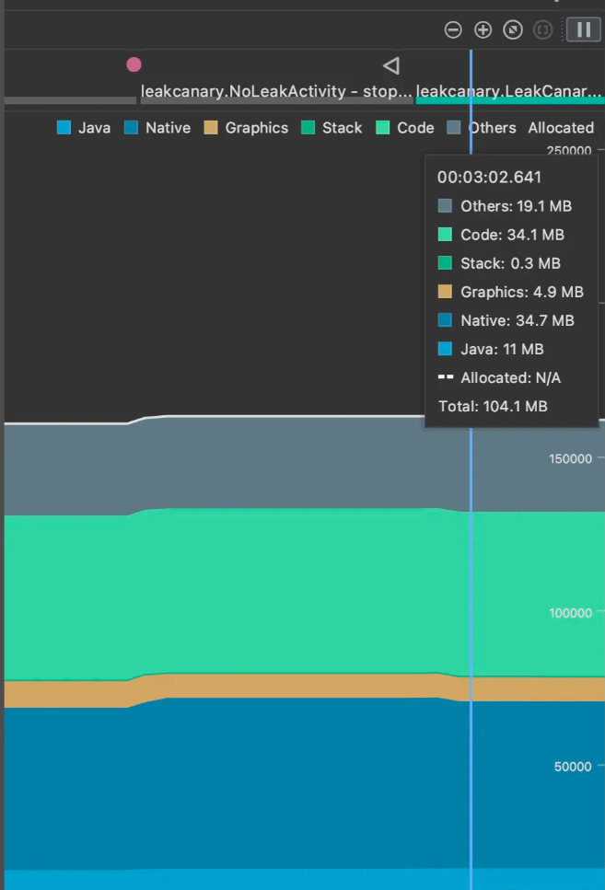Click the 100000 axis label
Screen dimensions: 605x890
tap(570, 613)
